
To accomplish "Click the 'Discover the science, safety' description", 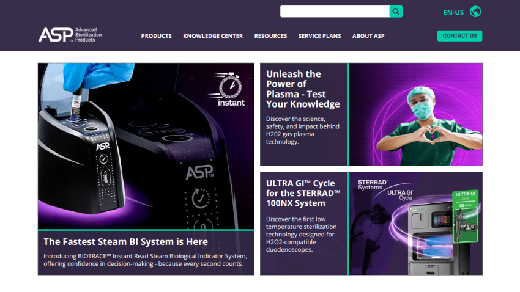I will tap(302, 130).
